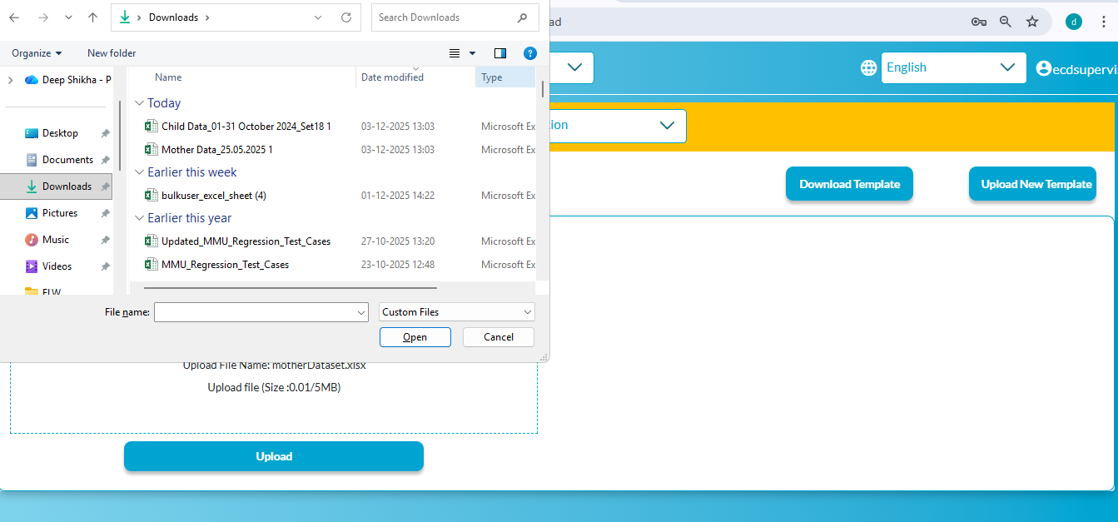Viewport: 1118px width, 522px height.
Task: Open the Chrome profile avatar
Action: coord(1074,22)
